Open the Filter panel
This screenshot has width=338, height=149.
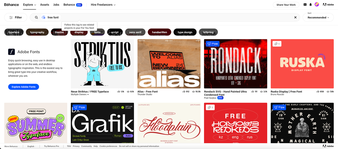pyautogui.click(x=16, y=17)
